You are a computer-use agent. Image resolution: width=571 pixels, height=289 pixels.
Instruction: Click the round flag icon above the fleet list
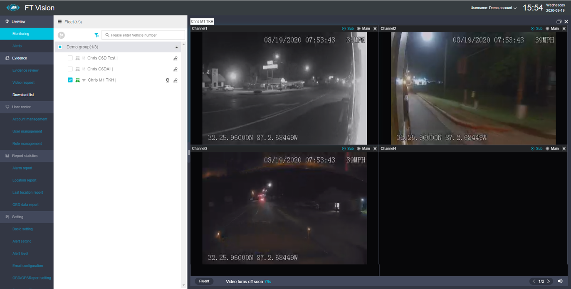coord(61,35)
